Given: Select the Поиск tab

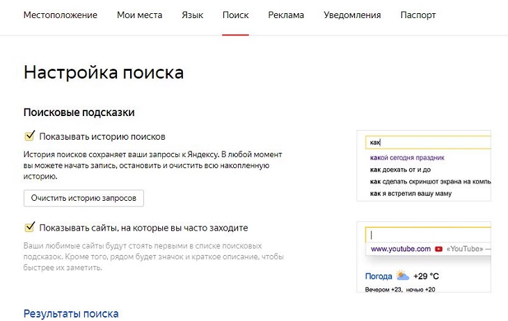Looking at the screenshot, I should point(235,15).
